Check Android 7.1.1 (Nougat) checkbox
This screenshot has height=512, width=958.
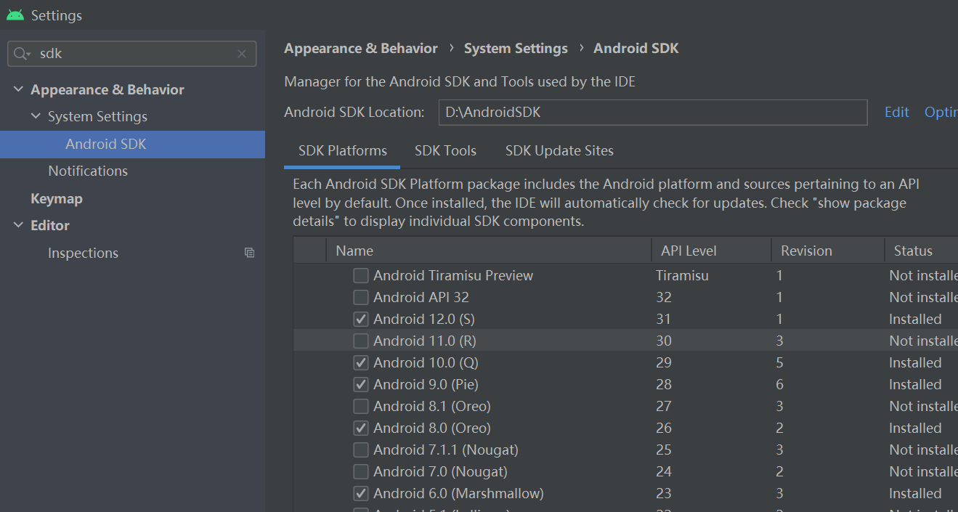tap(360, 450)
